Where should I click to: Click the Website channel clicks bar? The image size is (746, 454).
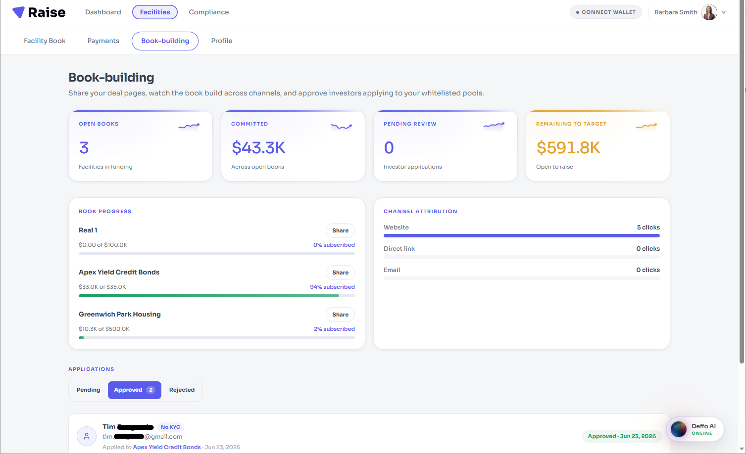(522, 236)
